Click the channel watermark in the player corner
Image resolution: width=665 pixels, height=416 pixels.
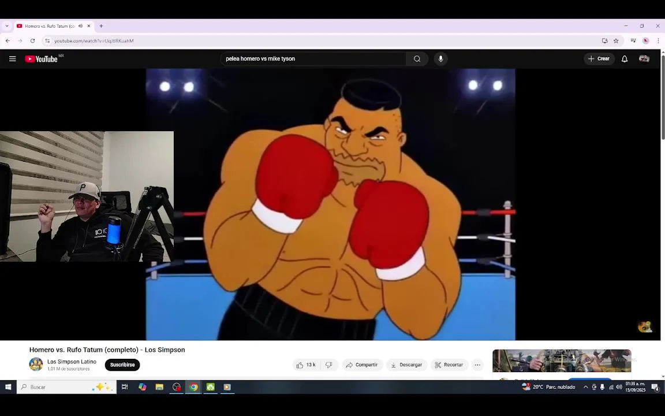point(645,326)
